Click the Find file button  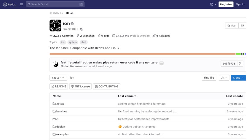click(209, 78)
